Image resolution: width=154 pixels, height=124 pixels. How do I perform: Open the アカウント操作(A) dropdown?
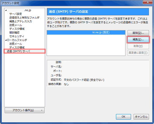pos(24,110)
